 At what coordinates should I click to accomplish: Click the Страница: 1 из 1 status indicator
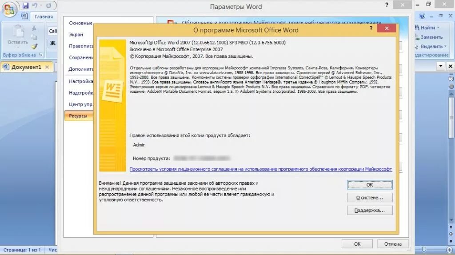pos(22,250)
